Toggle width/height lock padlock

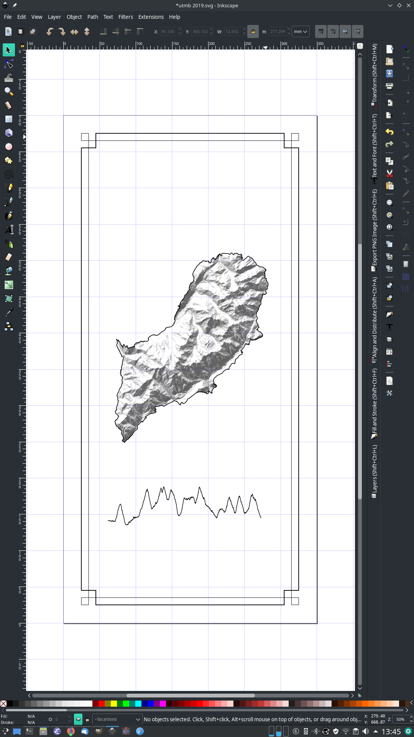click(253, 31)
